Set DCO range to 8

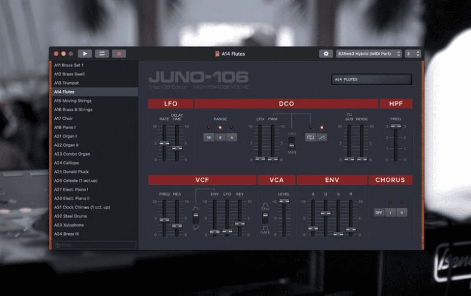coord(220,137)
